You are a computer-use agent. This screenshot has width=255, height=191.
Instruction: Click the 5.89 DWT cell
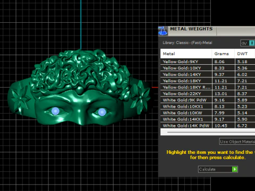tap(245, 100)
